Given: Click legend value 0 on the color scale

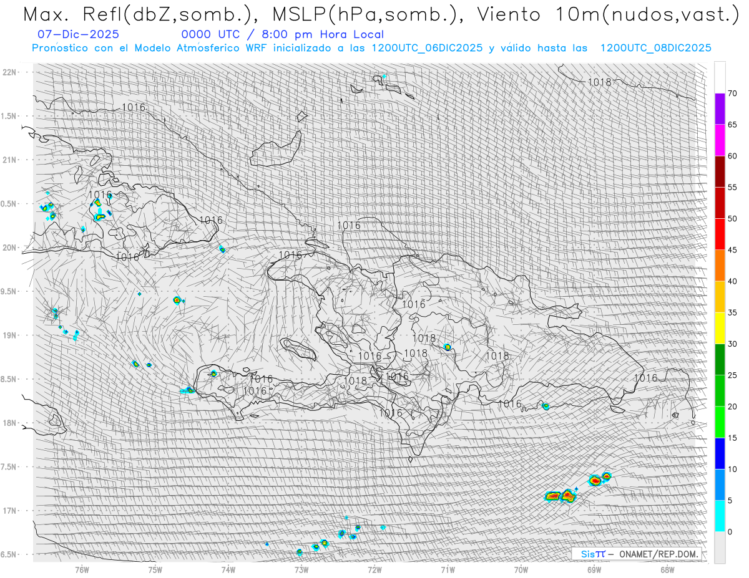Looking at the screenshot, I should click(x=731, y=532).
